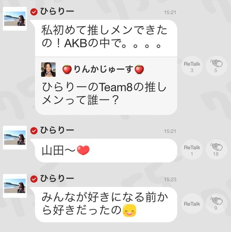Viewport: 231px width, 232px height.
Task: Click ひらりー username on first message
Action: pyautogui.click(x=57, y=12)
